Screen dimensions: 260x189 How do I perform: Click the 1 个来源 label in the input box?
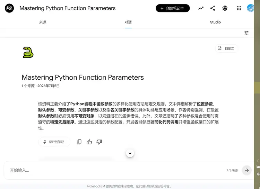pyautogui.click(x=232, y=170)
